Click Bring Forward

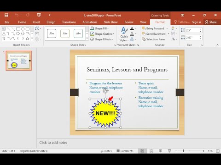pyautogui.click(x=153, y=28)
